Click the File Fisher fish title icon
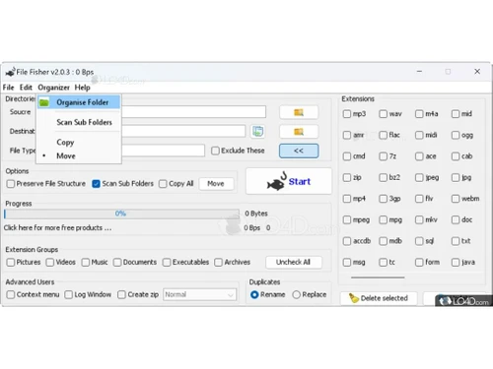Screen dimensions: 493x369 point(11,72)
